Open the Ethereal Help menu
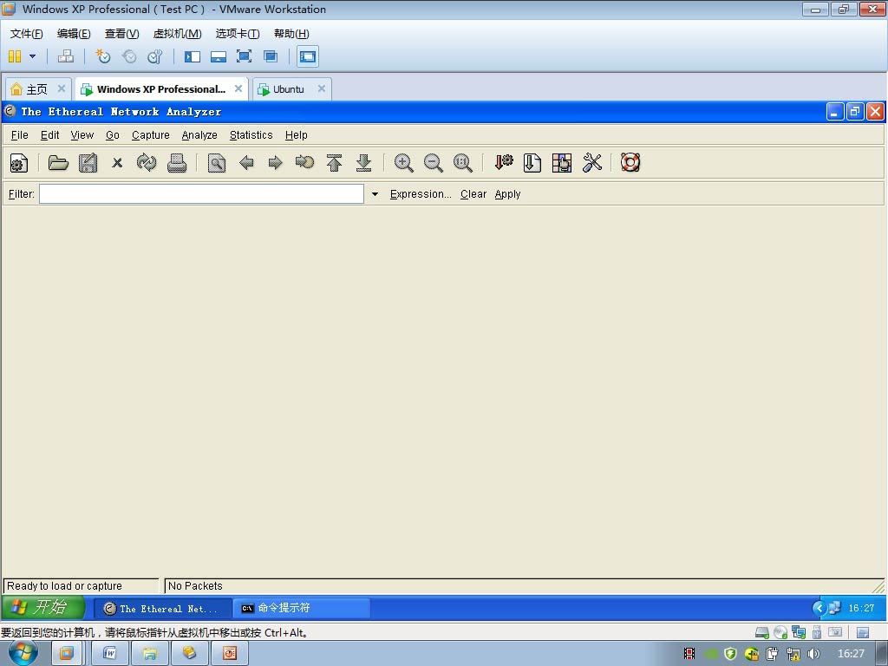Image resolution: width=888 pixels, height=666 pixels. [x=297, y=135]
